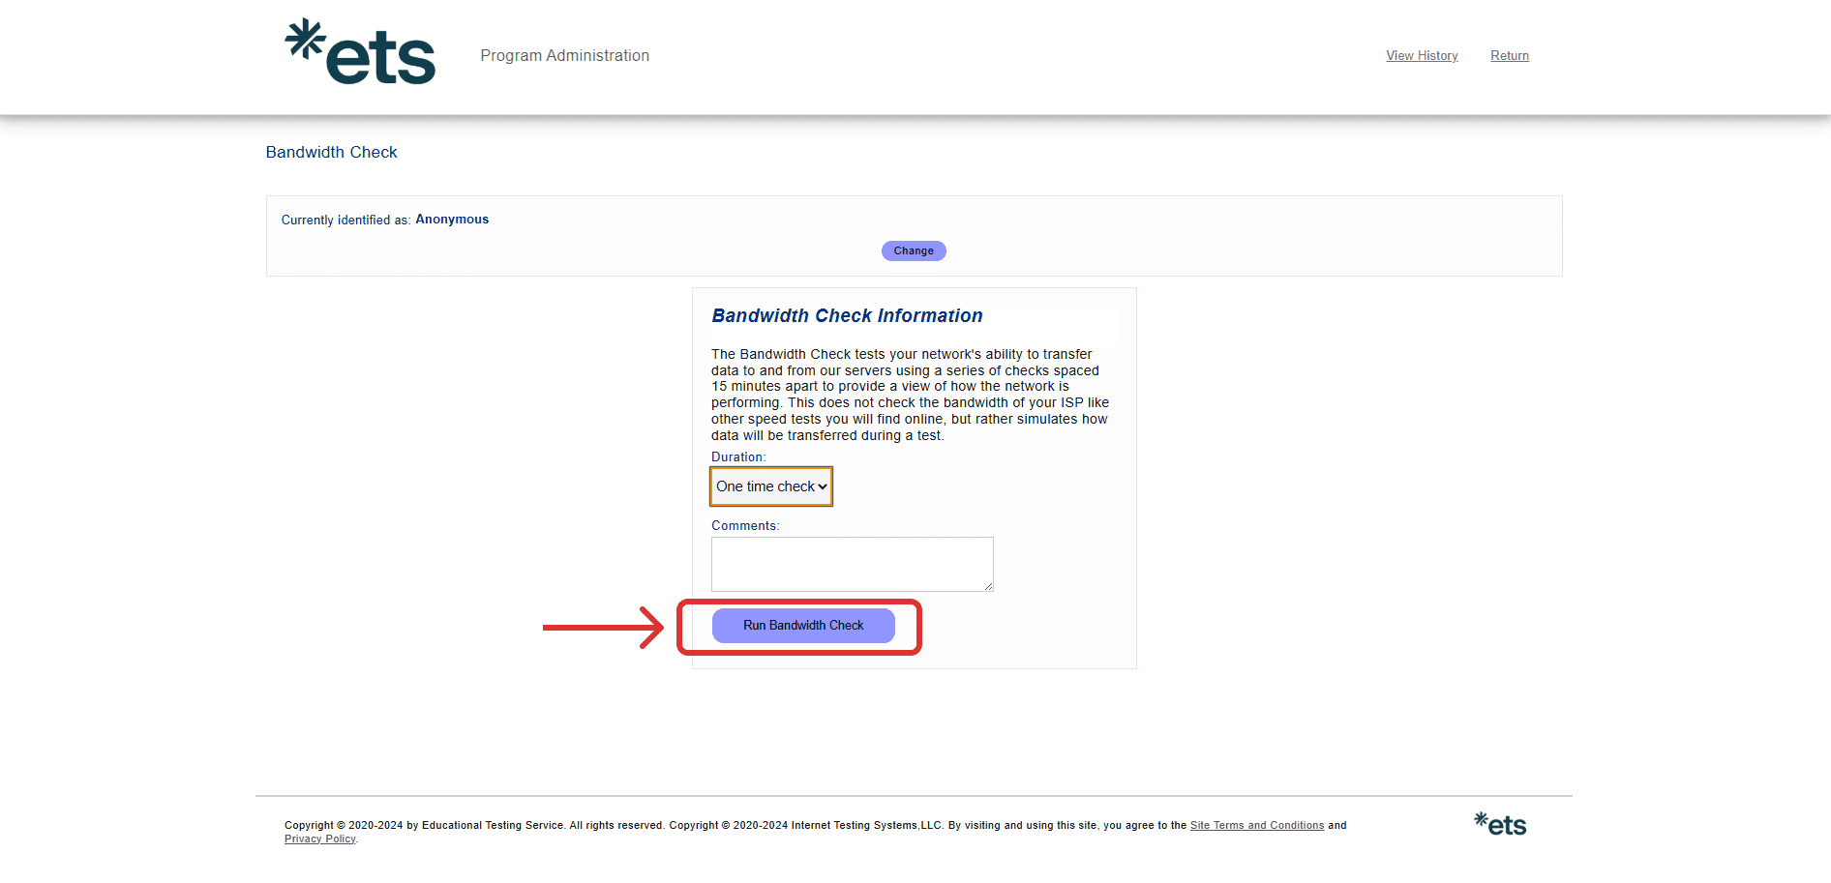Viewport: 1831px width, 883px height.
Task: Open the View History link
Action: pyautogui.click(x=1421, y=56)
